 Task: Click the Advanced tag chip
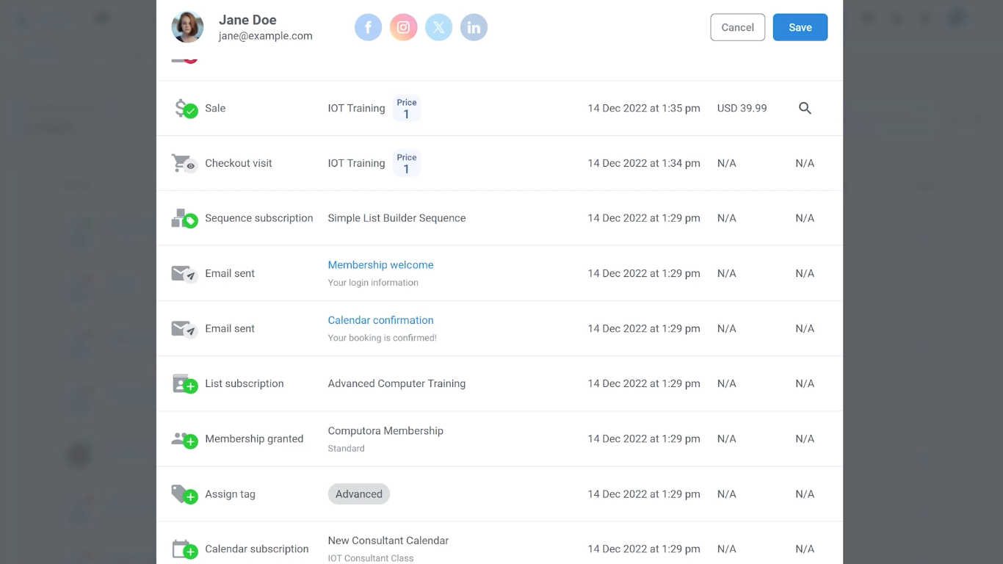(x=358, y=494)
